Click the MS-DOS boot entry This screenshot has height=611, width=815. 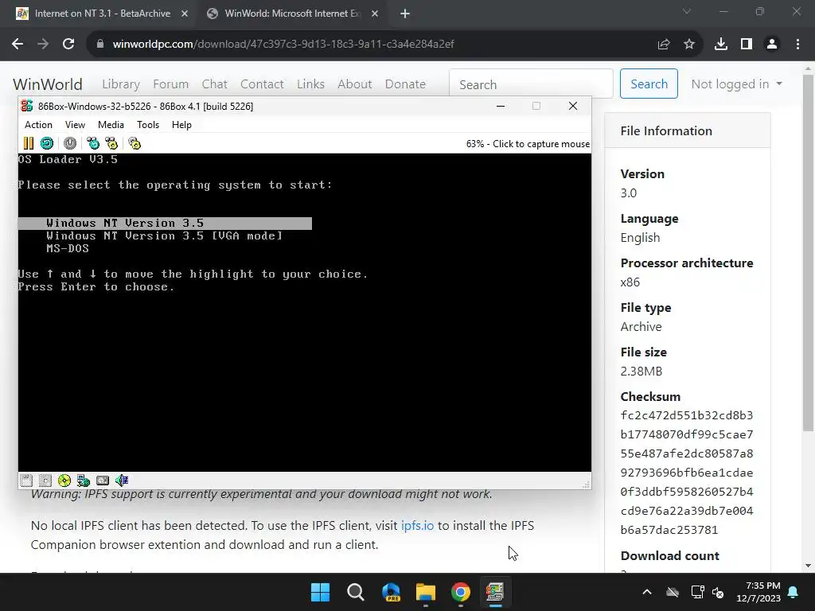click(68, 248)
